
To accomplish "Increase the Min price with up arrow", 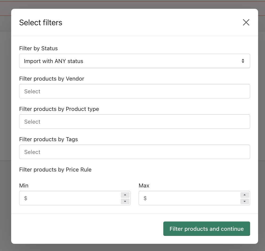I will click(125, 195).
